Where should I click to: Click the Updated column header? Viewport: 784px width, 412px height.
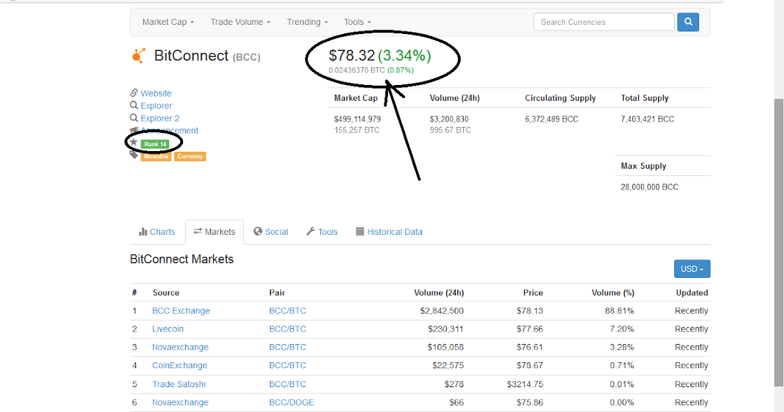(692, 292)
